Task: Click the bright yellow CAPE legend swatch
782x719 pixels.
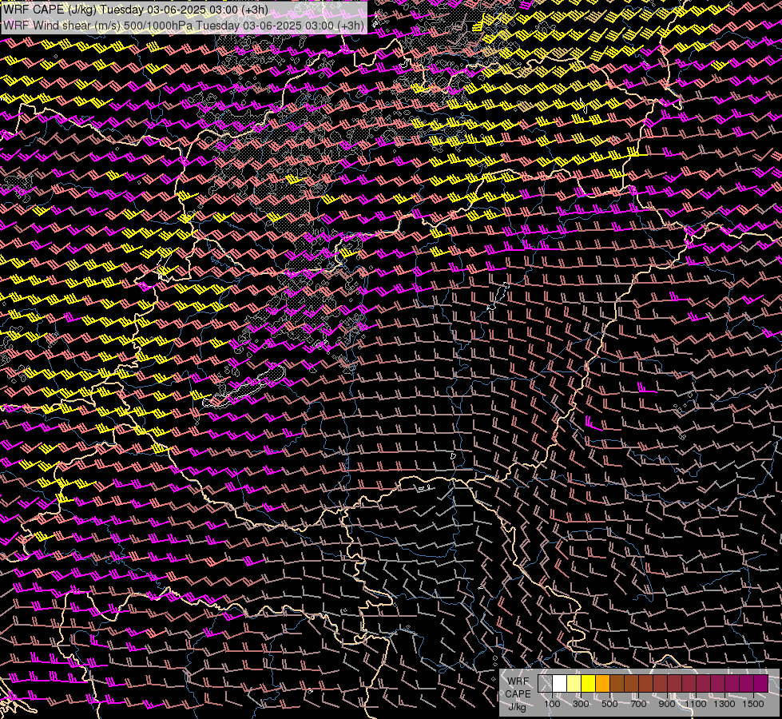Action: 589,684
